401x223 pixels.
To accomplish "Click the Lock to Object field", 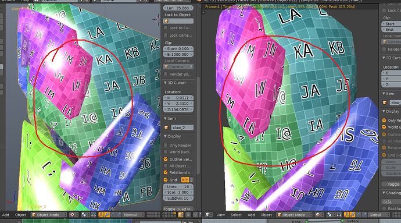I will (x=178, y=21).
